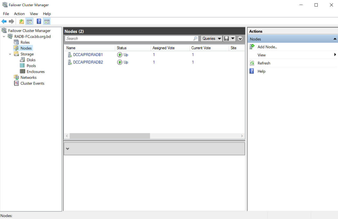Click the Up one level folder icon
The image size is (338, 219).
coord(22,22)
